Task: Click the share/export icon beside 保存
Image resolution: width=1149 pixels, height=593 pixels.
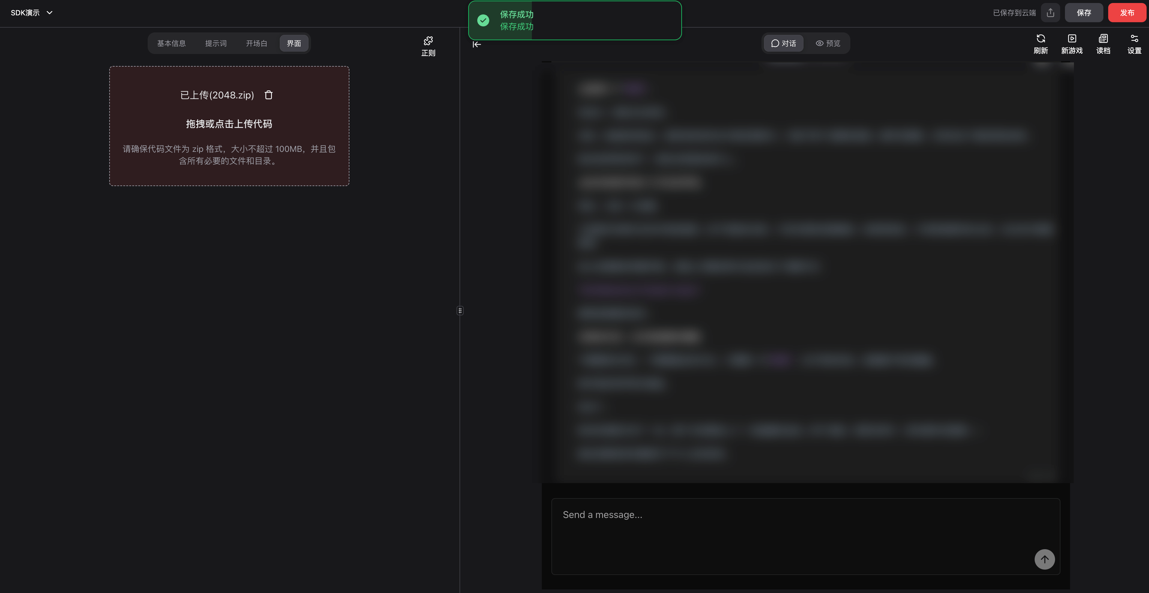Action: click(1050, 13)
